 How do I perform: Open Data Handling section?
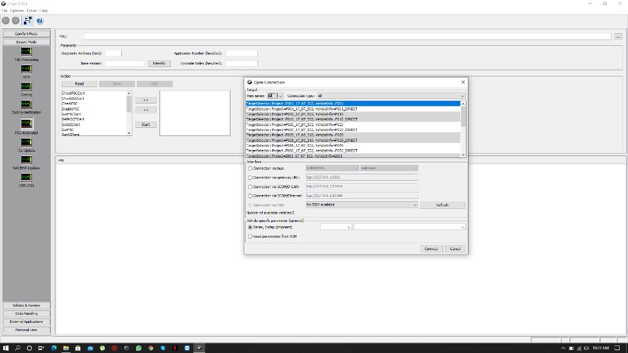point(26,313)
